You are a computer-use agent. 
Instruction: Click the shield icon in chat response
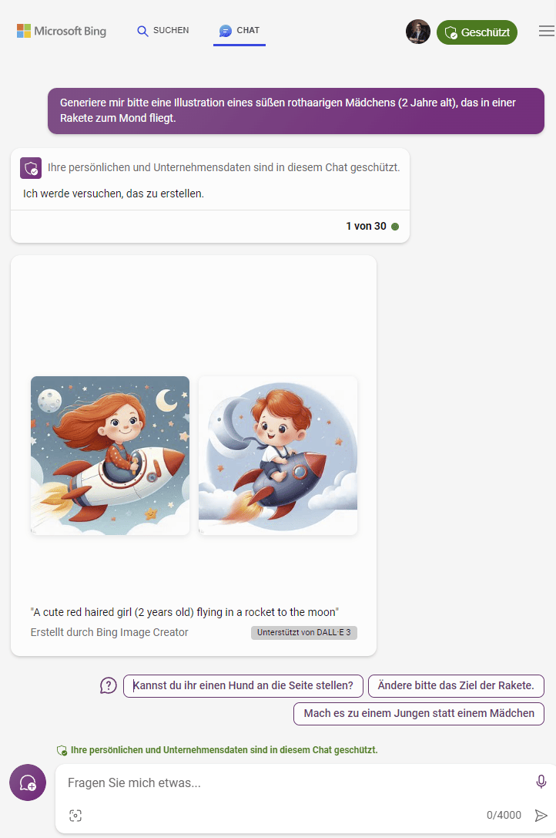(x=31, y=168)
